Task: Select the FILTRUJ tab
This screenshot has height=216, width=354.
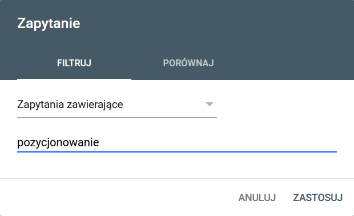Action: pos(74,63)
